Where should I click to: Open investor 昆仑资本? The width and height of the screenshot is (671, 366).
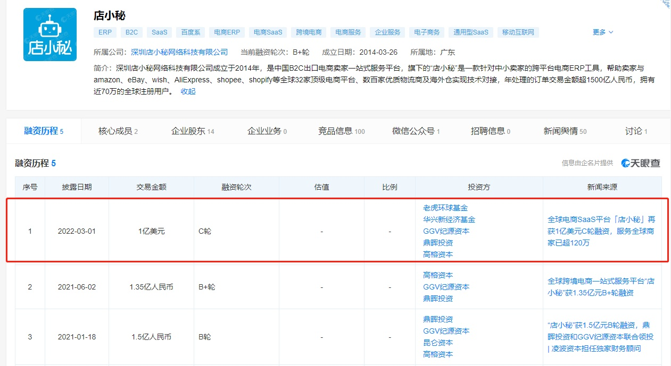point(438,343)
